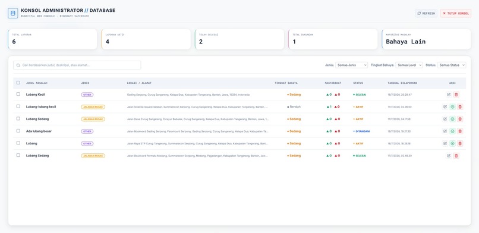Click the magnifier icon in search box
The width and height of the screenshot is (479, 233).
pos(18,65)
